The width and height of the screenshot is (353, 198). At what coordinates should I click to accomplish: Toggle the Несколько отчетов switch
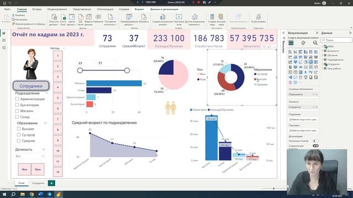pyautogui.click(x=315, y=141)
